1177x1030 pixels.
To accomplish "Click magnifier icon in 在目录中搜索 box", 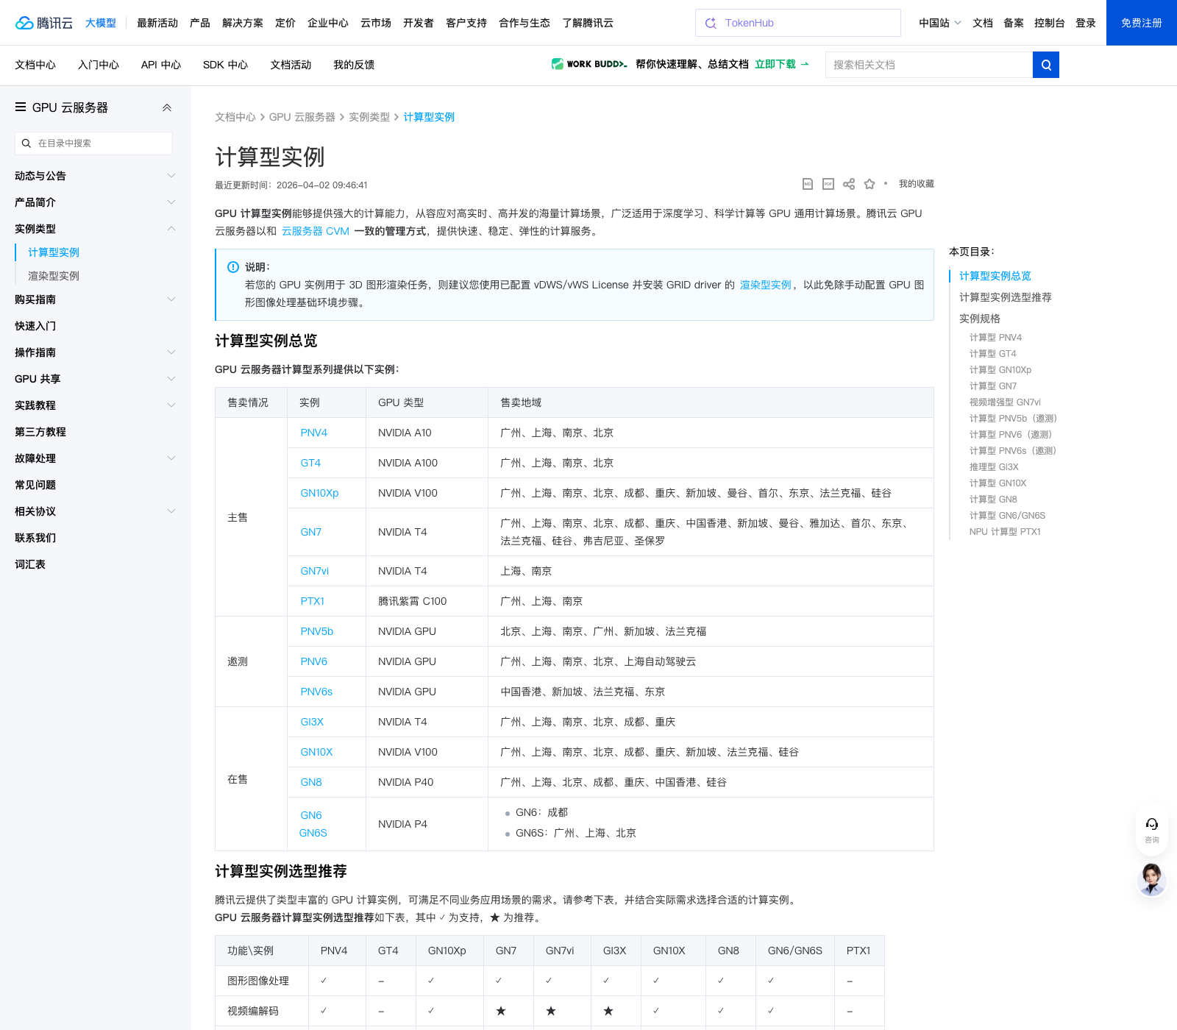I will tap(26, 143).
